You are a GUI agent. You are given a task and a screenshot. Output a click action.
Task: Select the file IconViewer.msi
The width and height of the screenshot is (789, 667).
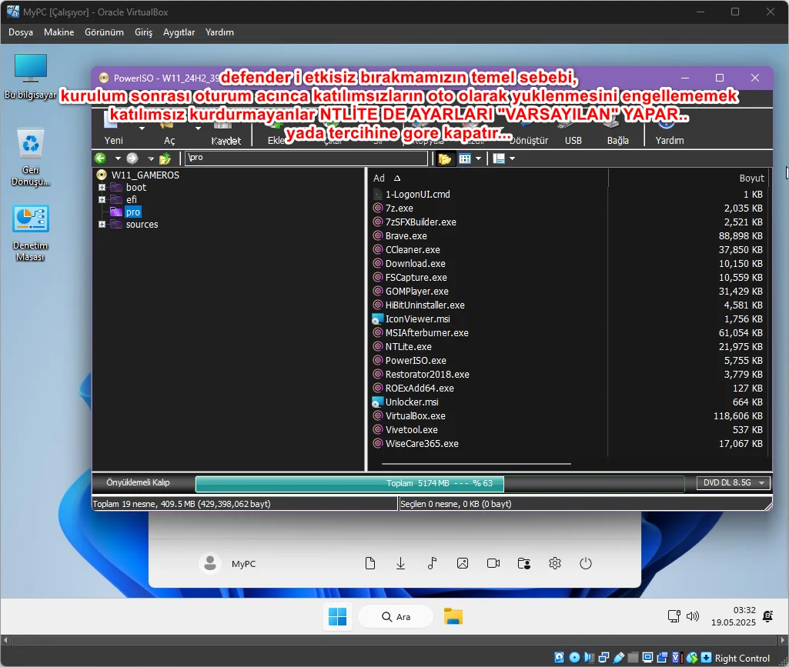click(x=418, y=319)
